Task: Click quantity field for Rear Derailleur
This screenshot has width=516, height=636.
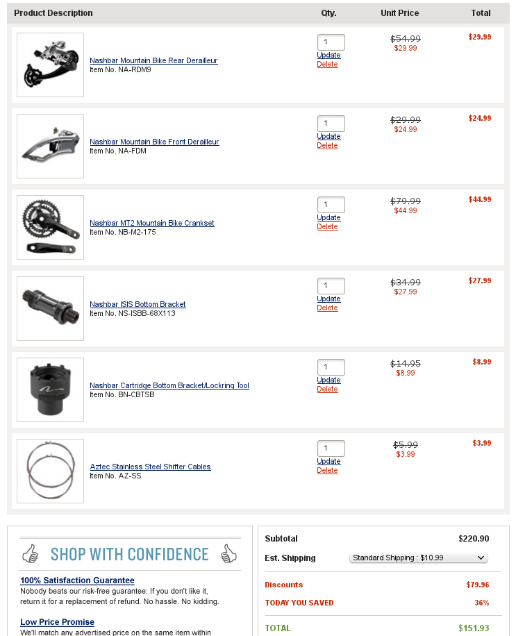Action: click(331, 42)
